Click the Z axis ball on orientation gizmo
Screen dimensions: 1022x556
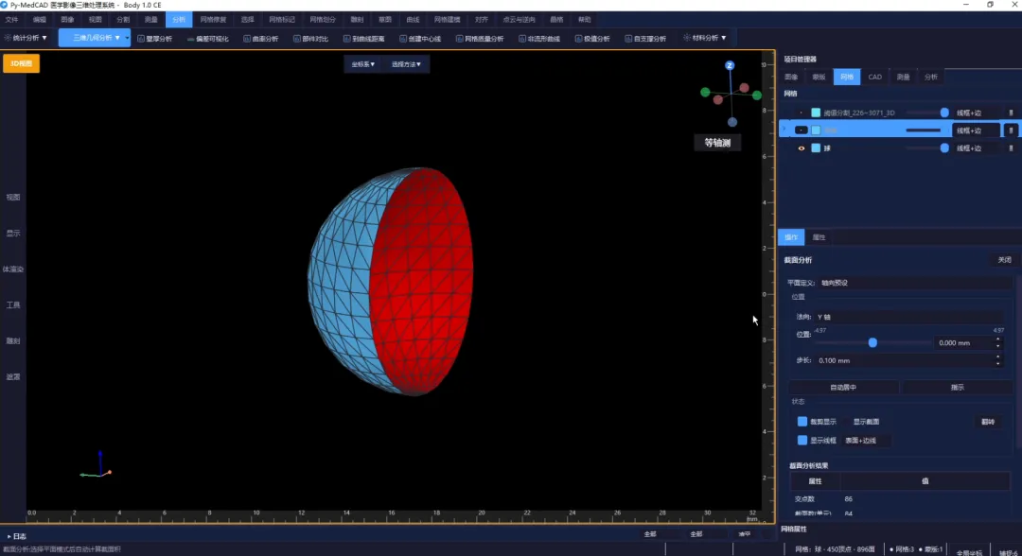click(x=730, y=65)
